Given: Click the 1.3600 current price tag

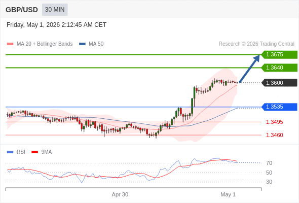Looking at the screenshot, I should click(279, 83).
